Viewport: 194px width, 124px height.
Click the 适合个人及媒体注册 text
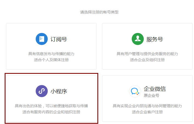[51, 60]
